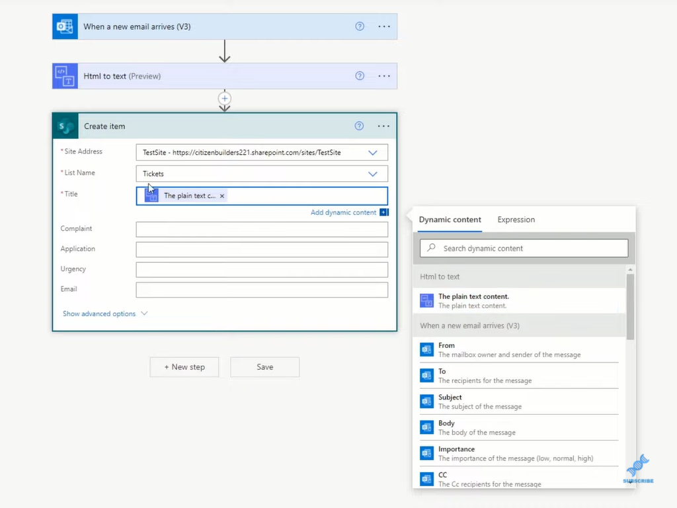Screen dimensions: 677x508
Task: Expand the Site Address dropdown
Action: (373, 153)
